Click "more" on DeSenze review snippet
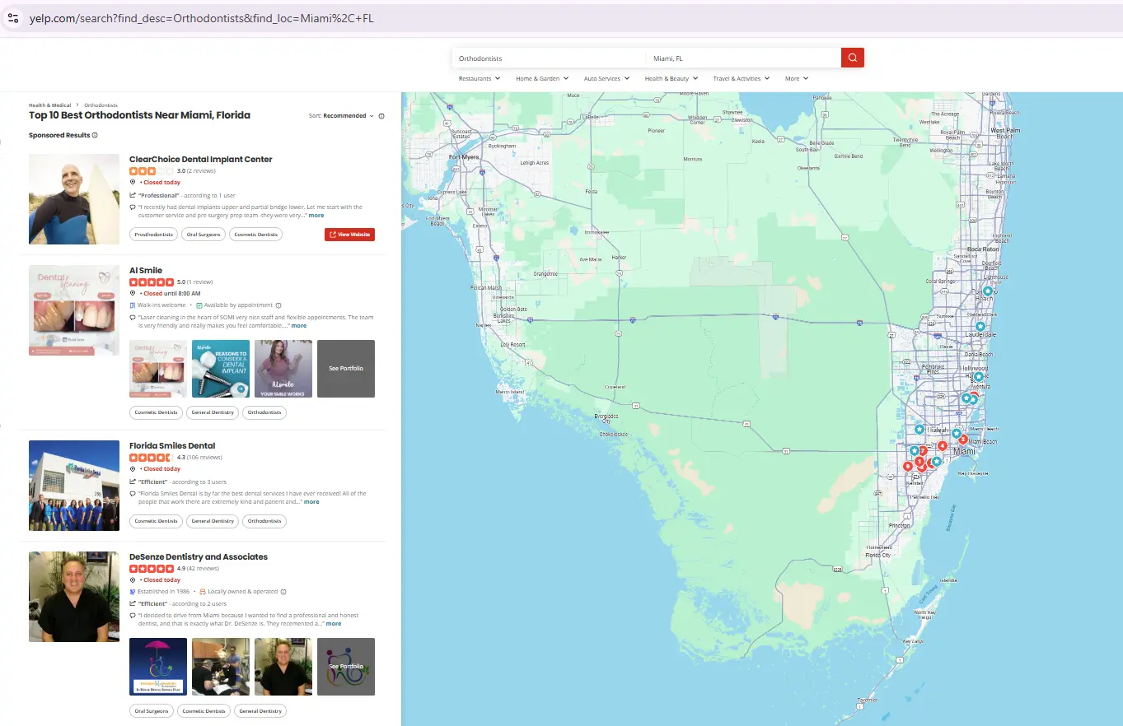The width and height of the screenshot is (1123, 726). click(334, 623)
